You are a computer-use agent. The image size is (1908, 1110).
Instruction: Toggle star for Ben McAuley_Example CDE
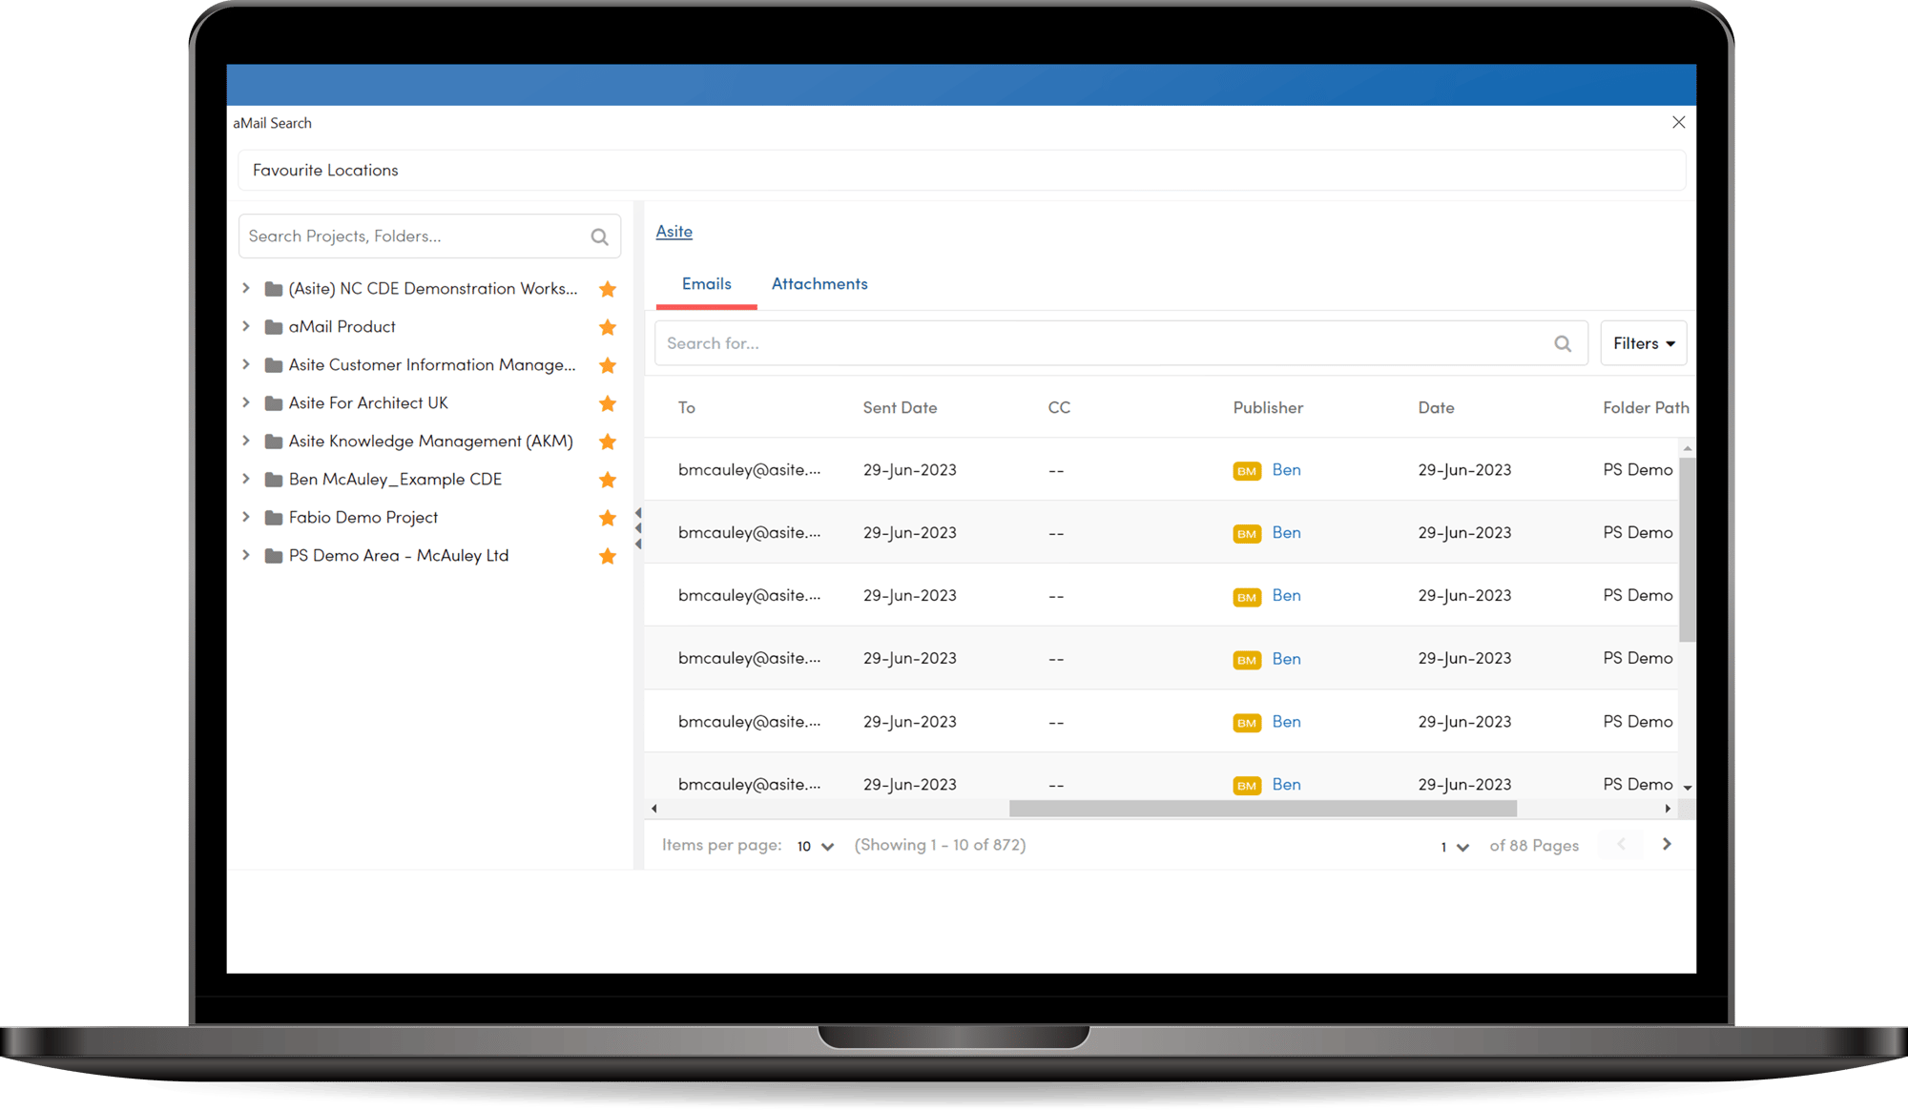coord(607,480)
